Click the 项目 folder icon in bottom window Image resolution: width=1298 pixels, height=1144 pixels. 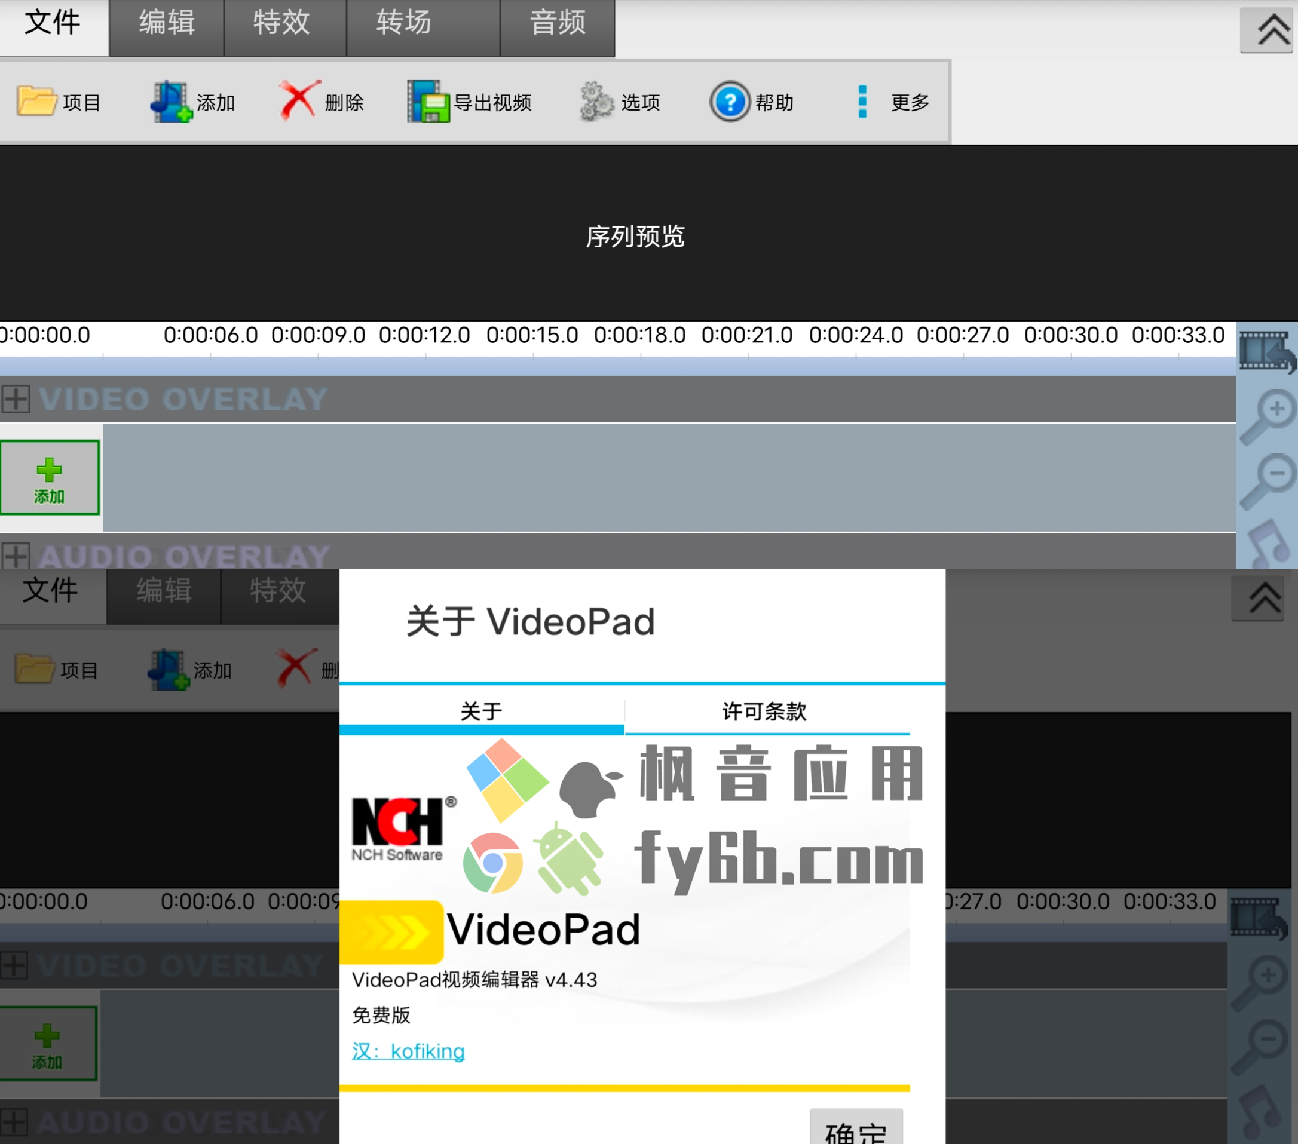click(34, 668)
